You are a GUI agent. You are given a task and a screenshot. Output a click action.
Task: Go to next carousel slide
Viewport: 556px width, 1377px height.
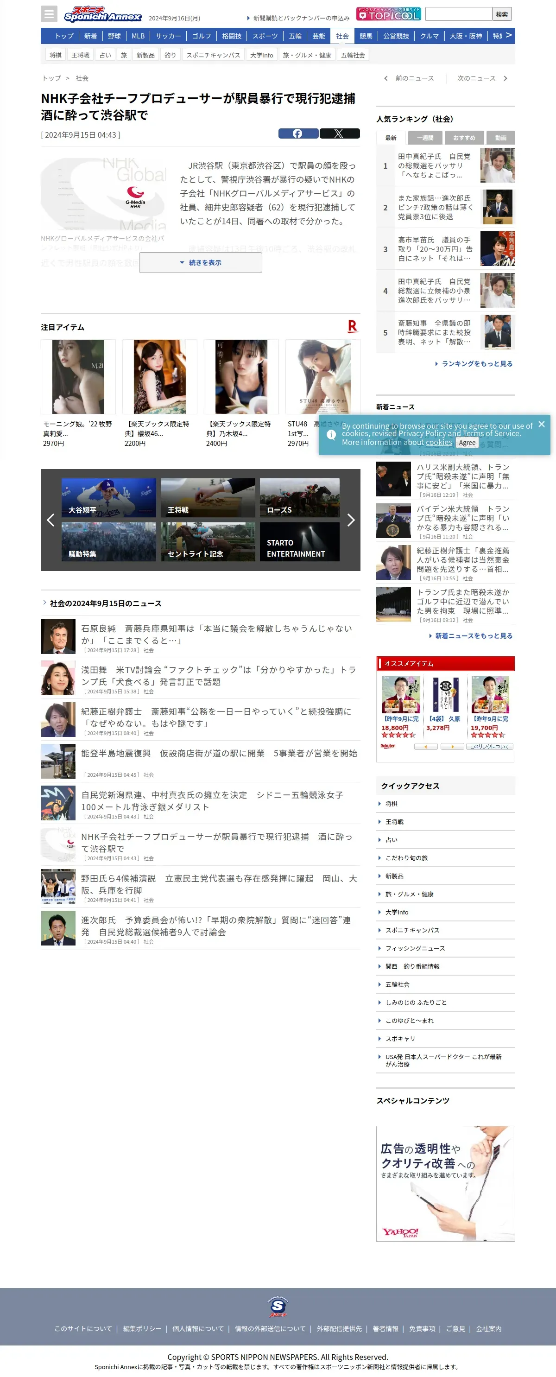click(x=351, y=520)
